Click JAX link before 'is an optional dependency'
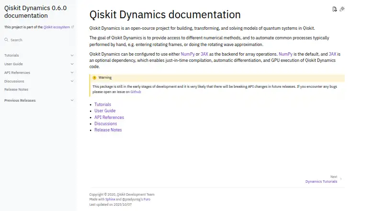 (332, 54)
